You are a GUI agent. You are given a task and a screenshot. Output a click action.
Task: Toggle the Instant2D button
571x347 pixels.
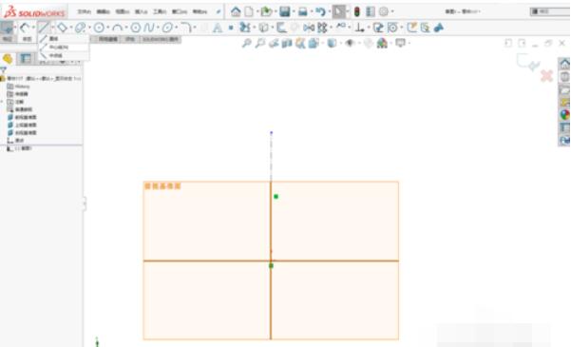(425, 28)
